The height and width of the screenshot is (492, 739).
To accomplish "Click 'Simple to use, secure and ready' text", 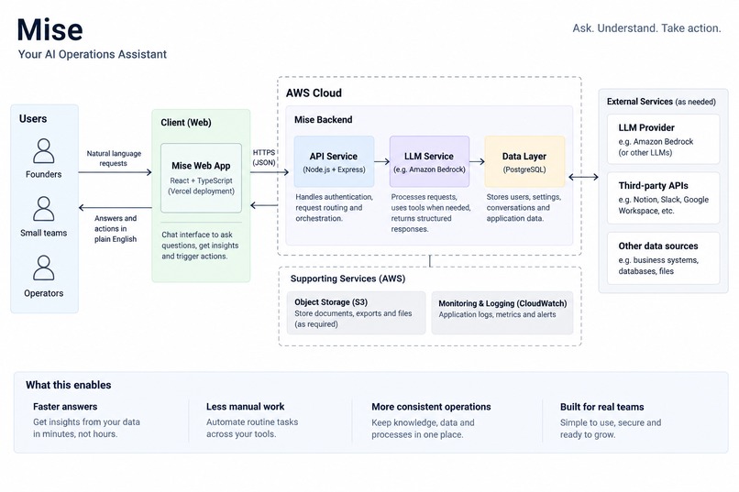I will pyautogui.click(x=611, y=429).
